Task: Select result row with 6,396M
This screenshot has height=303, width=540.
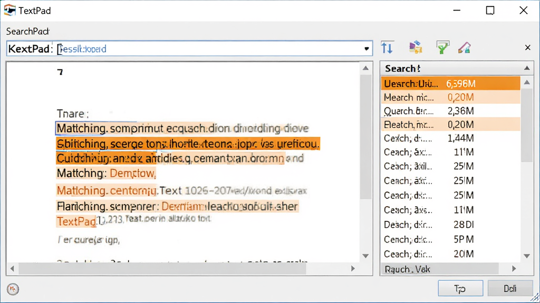Action: click(x=450, y=84)
